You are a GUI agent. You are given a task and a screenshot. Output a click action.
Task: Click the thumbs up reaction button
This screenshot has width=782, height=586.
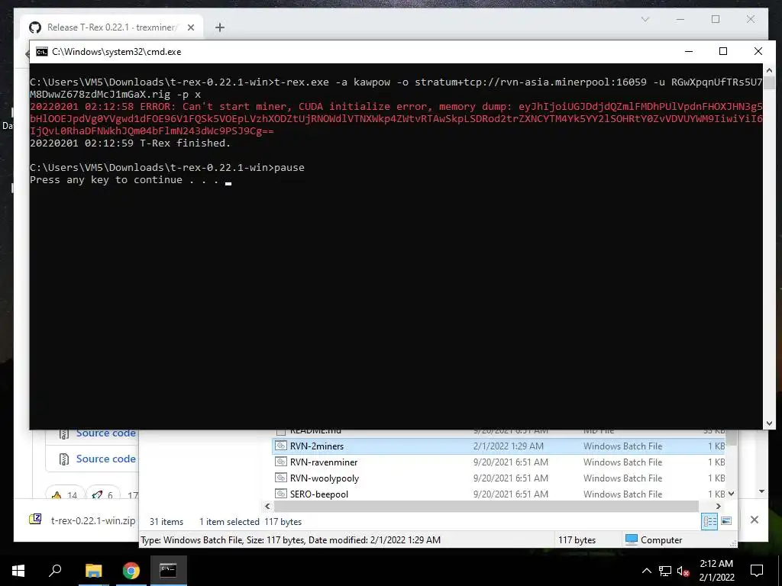64,494
